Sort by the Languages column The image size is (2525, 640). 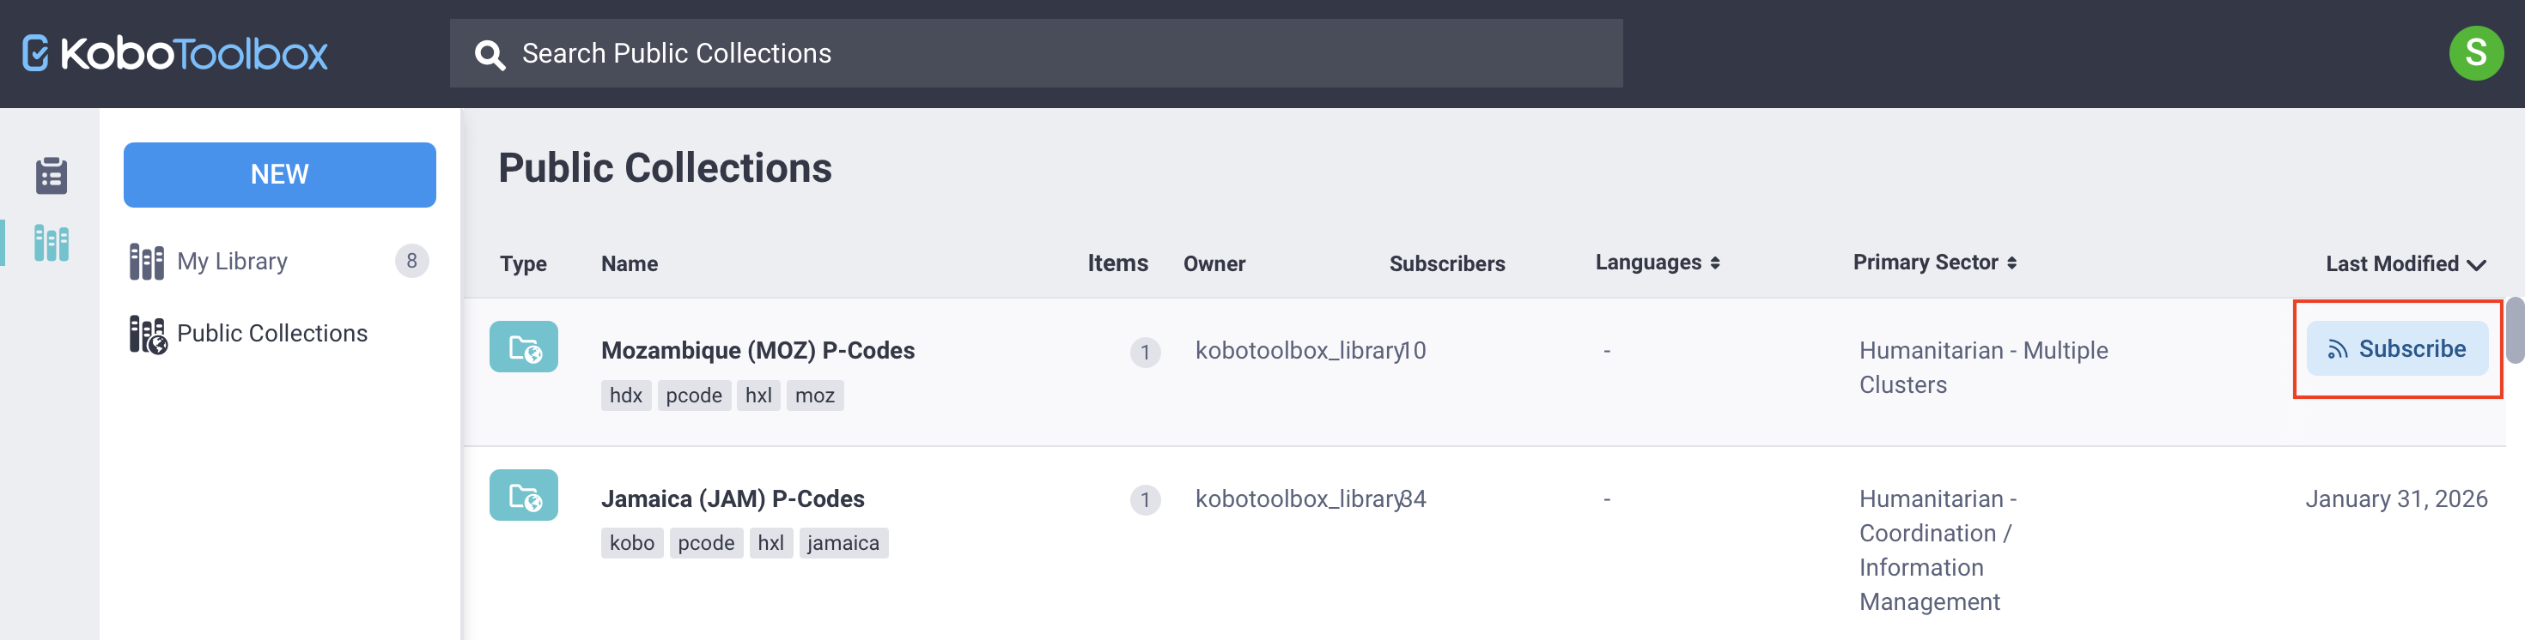tap(1657, 263)
